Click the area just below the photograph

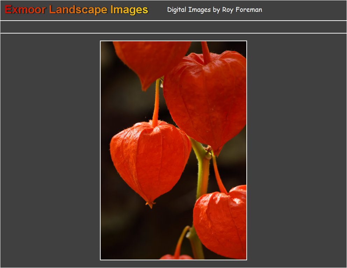173,264
